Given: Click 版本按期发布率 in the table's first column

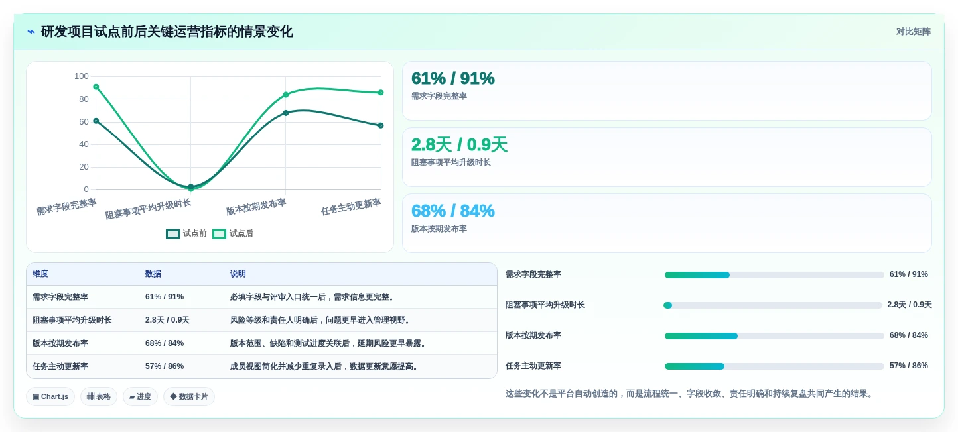Looking at the screenshot, I should 60,344.
